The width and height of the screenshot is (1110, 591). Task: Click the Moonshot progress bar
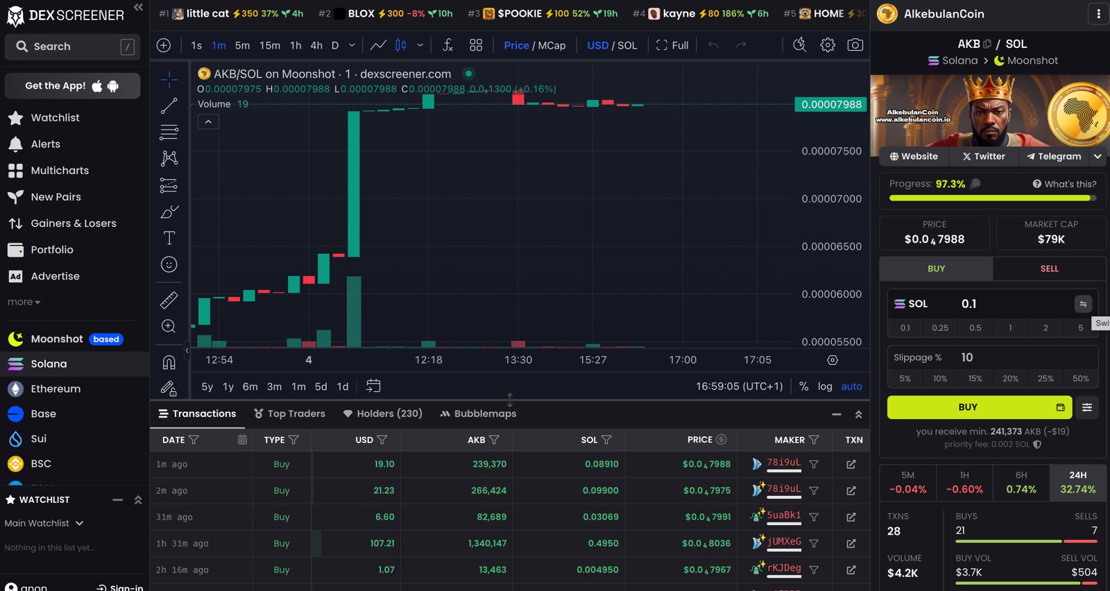[993, 198]
